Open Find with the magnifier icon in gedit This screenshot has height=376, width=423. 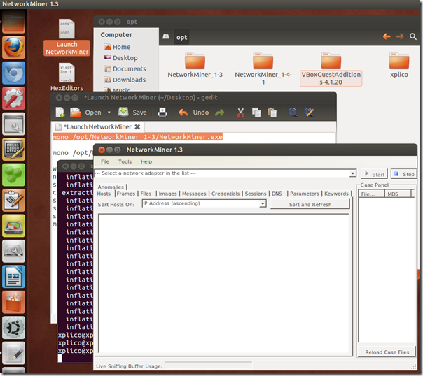(293, 113)
